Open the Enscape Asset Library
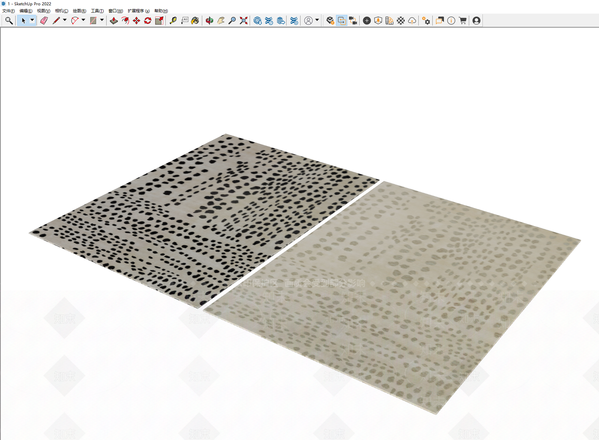The image size is (599, 440). click(378, 21)
